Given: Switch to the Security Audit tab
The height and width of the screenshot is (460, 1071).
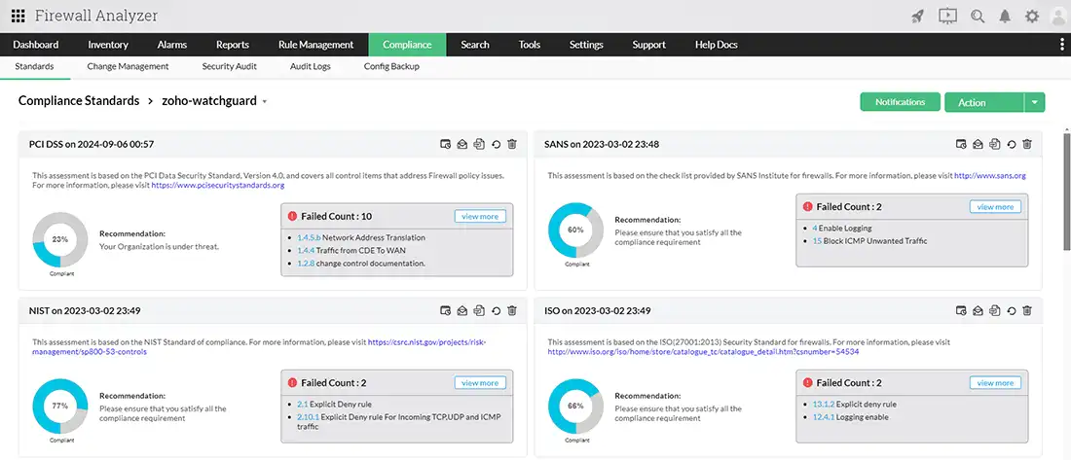Looking at the screenshot, I should tap(230, 67).
